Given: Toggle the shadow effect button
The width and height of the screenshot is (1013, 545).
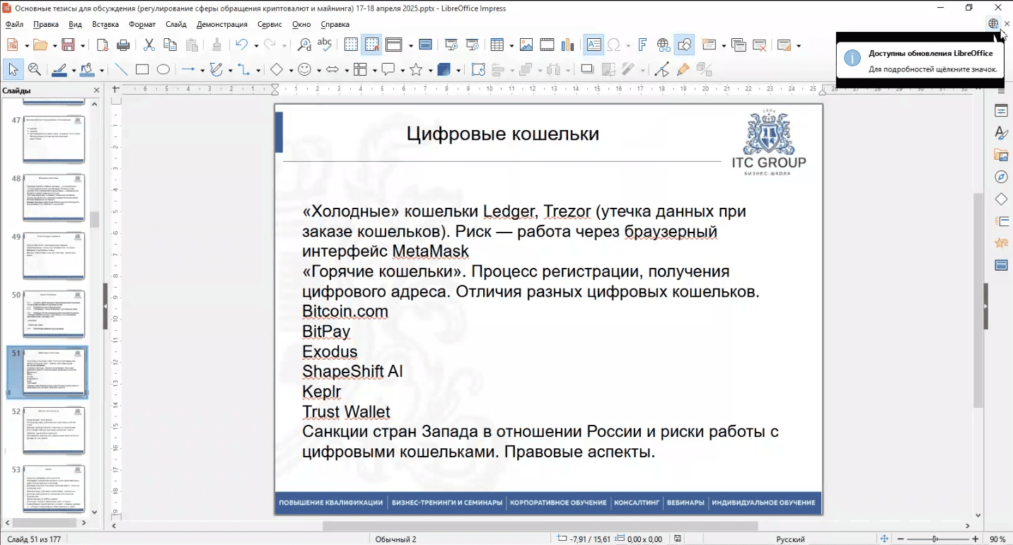Looking at the screenshot, I should [x=586, y=70].
